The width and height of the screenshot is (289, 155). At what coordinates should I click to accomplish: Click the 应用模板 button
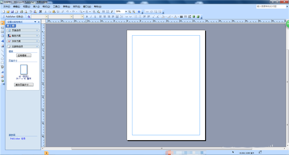24,56
